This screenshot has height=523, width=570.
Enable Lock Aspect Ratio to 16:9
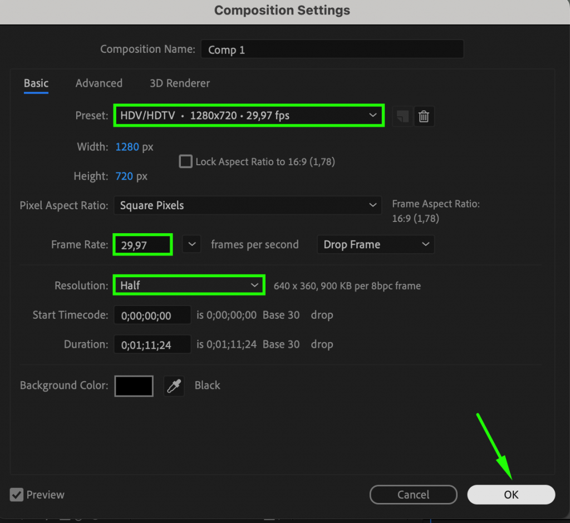tap(185, 161)
